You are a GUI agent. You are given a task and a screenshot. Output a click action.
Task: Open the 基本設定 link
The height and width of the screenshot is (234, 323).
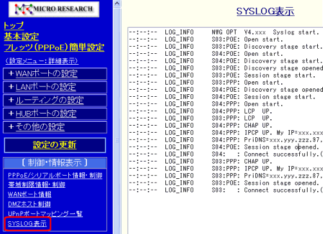[x=21, y=37]
